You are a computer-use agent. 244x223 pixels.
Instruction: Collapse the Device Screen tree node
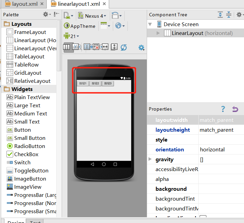point(150,24)
